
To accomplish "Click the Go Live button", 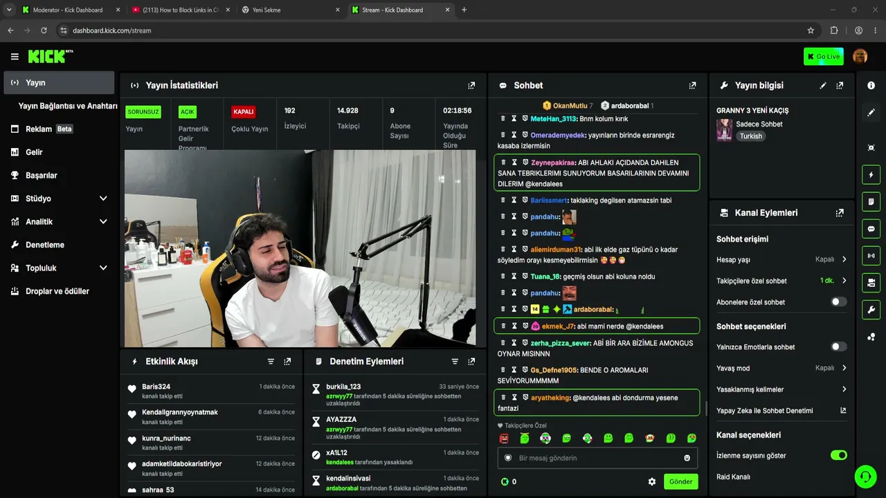I will [823, 57].
